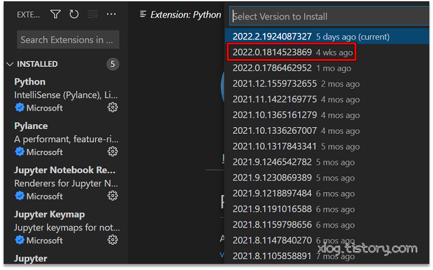Viewport: 433px width, 270px height.
Task: Select version 2021.10.1365161279
Action: tap(327, 115)
